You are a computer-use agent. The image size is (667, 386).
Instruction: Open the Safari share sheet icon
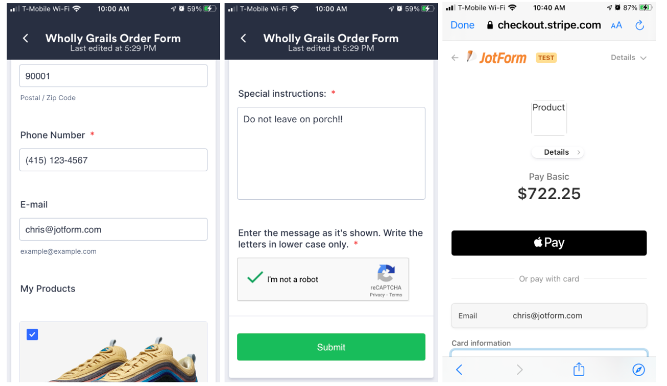tap(579, 369)
